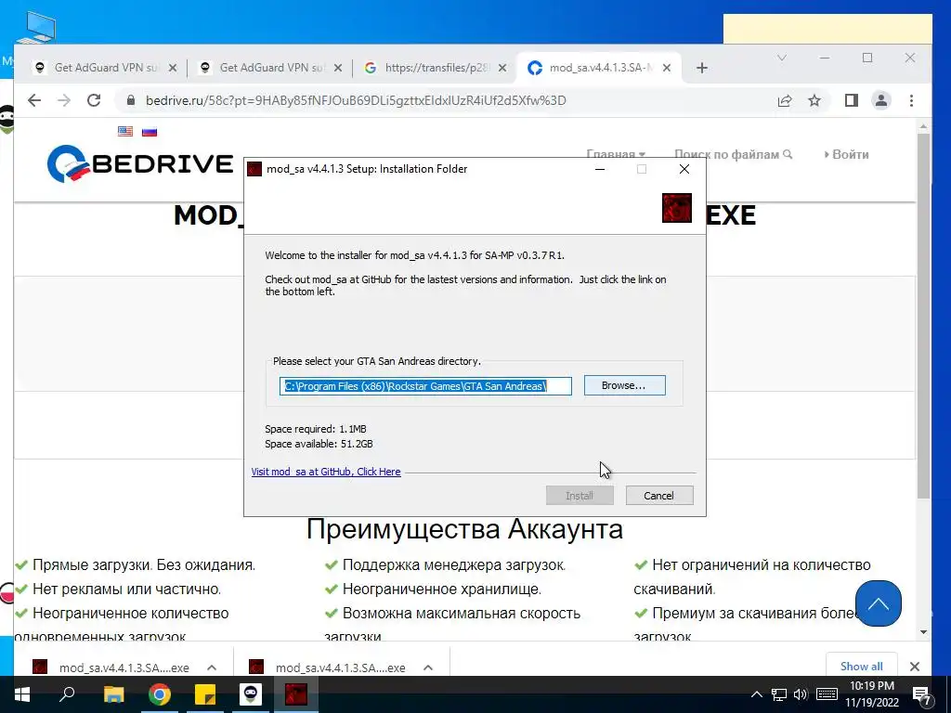
Task: Click Chrome icon in taskbar
Action: tap(160, 694)
